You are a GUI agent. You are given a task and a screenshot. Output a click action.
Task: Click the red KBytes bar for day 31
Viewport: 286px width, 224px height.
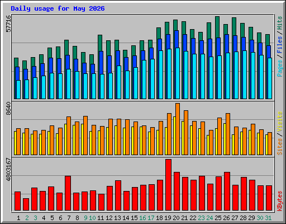[x=269, y=198]
